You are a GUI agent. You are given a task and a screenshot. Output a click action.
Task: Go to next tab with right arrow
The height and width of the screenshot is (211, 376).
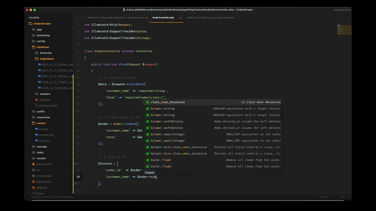82,18
